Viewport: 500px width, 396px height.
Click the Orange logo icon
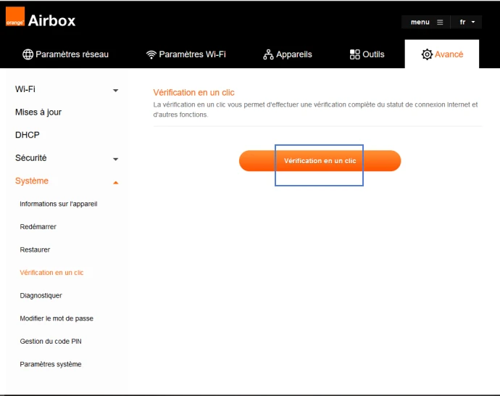click(15, 17)
